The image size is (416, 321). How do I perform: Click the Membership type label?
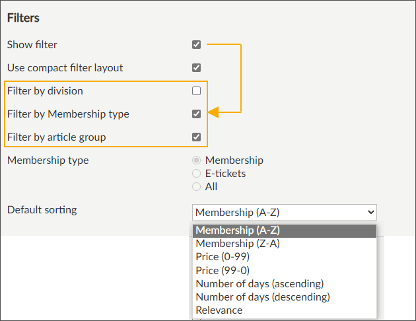point(48,160)
